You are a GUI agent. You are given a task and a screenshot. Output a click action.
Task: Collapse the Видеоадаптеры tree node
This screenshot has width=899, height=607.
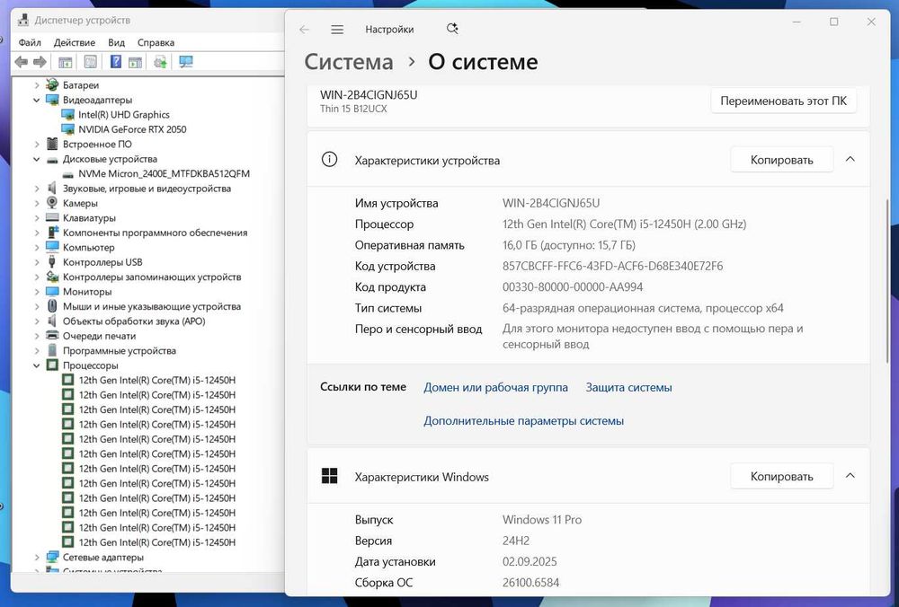pyautogui.click(x=37, y=100)
